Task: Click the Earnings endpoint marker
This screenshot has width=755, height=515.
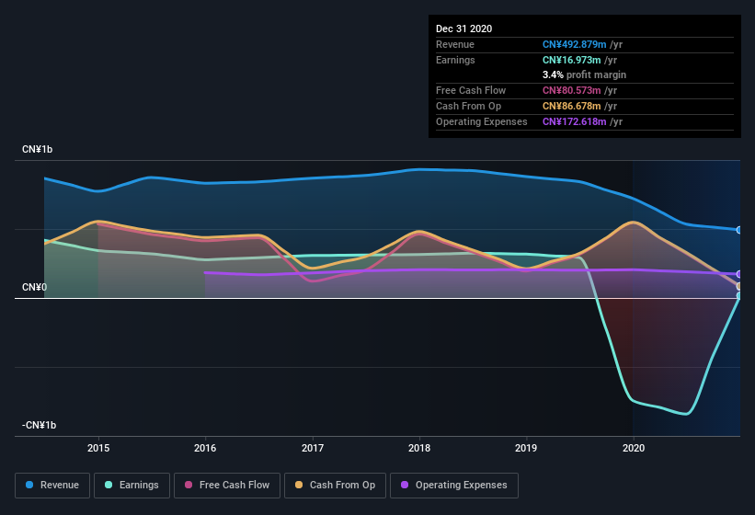Action: [x=739, y=296]
